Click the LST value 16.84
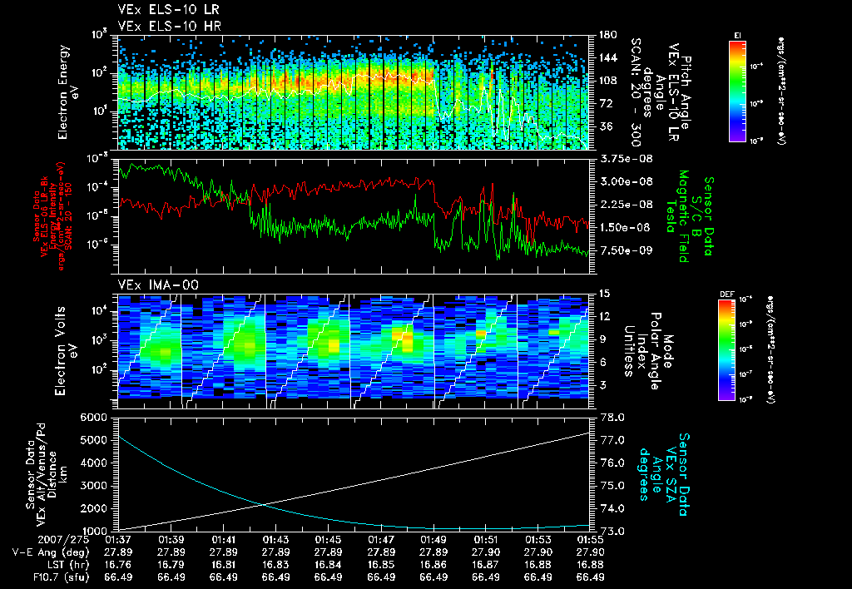 328,565
